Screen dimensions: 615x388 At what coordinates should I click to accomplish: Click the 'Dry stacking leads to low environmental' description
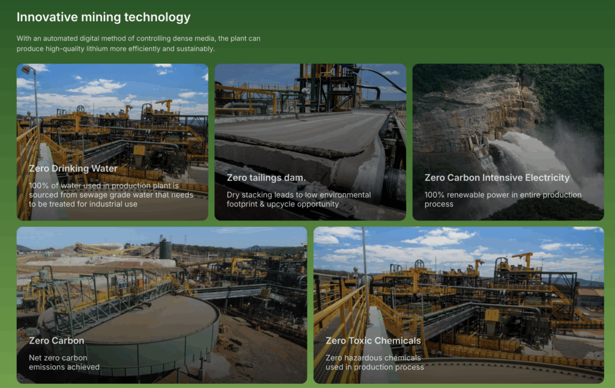coord(298,199)
